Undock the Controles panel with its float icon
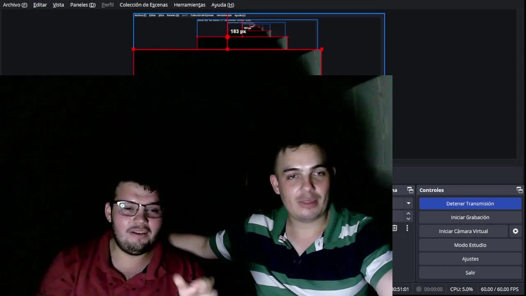Screen dimensions: 526x296 519,190
